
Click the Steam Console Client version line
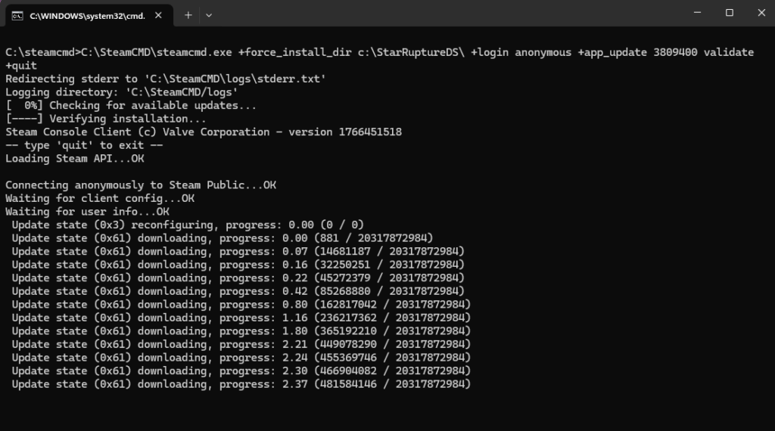click(x=203, y=132)
